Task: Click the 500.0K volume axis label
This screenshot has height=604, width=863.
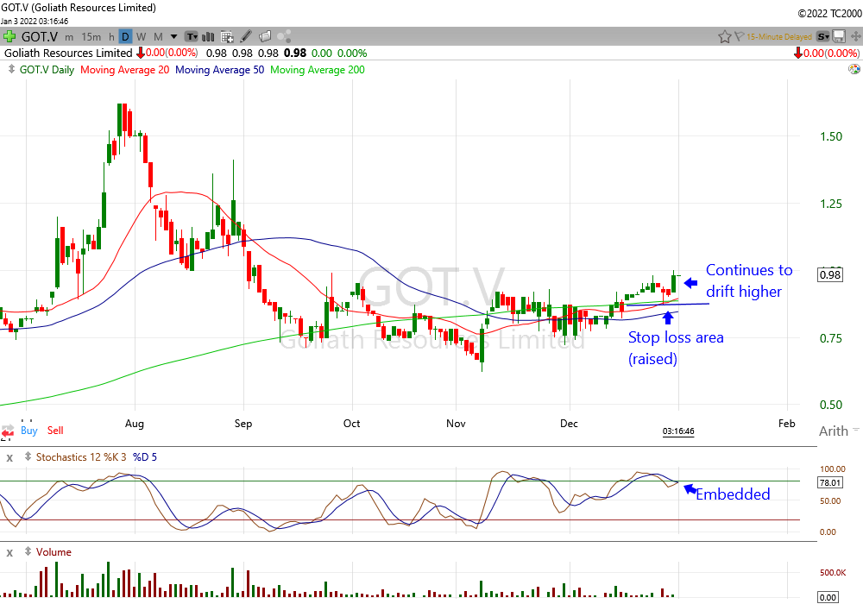Action: pos(833,573)
